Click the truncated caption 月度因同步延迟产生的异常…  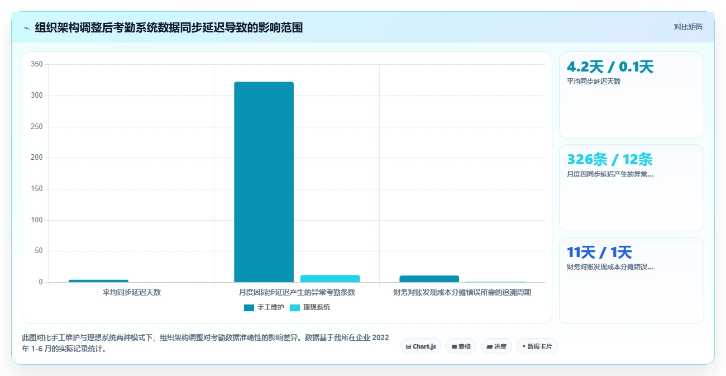coord(610,174)
